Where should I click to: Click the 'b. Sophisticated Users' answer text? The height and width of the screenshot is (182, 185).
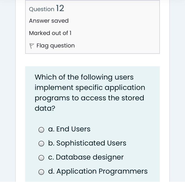tap(87, 143)
